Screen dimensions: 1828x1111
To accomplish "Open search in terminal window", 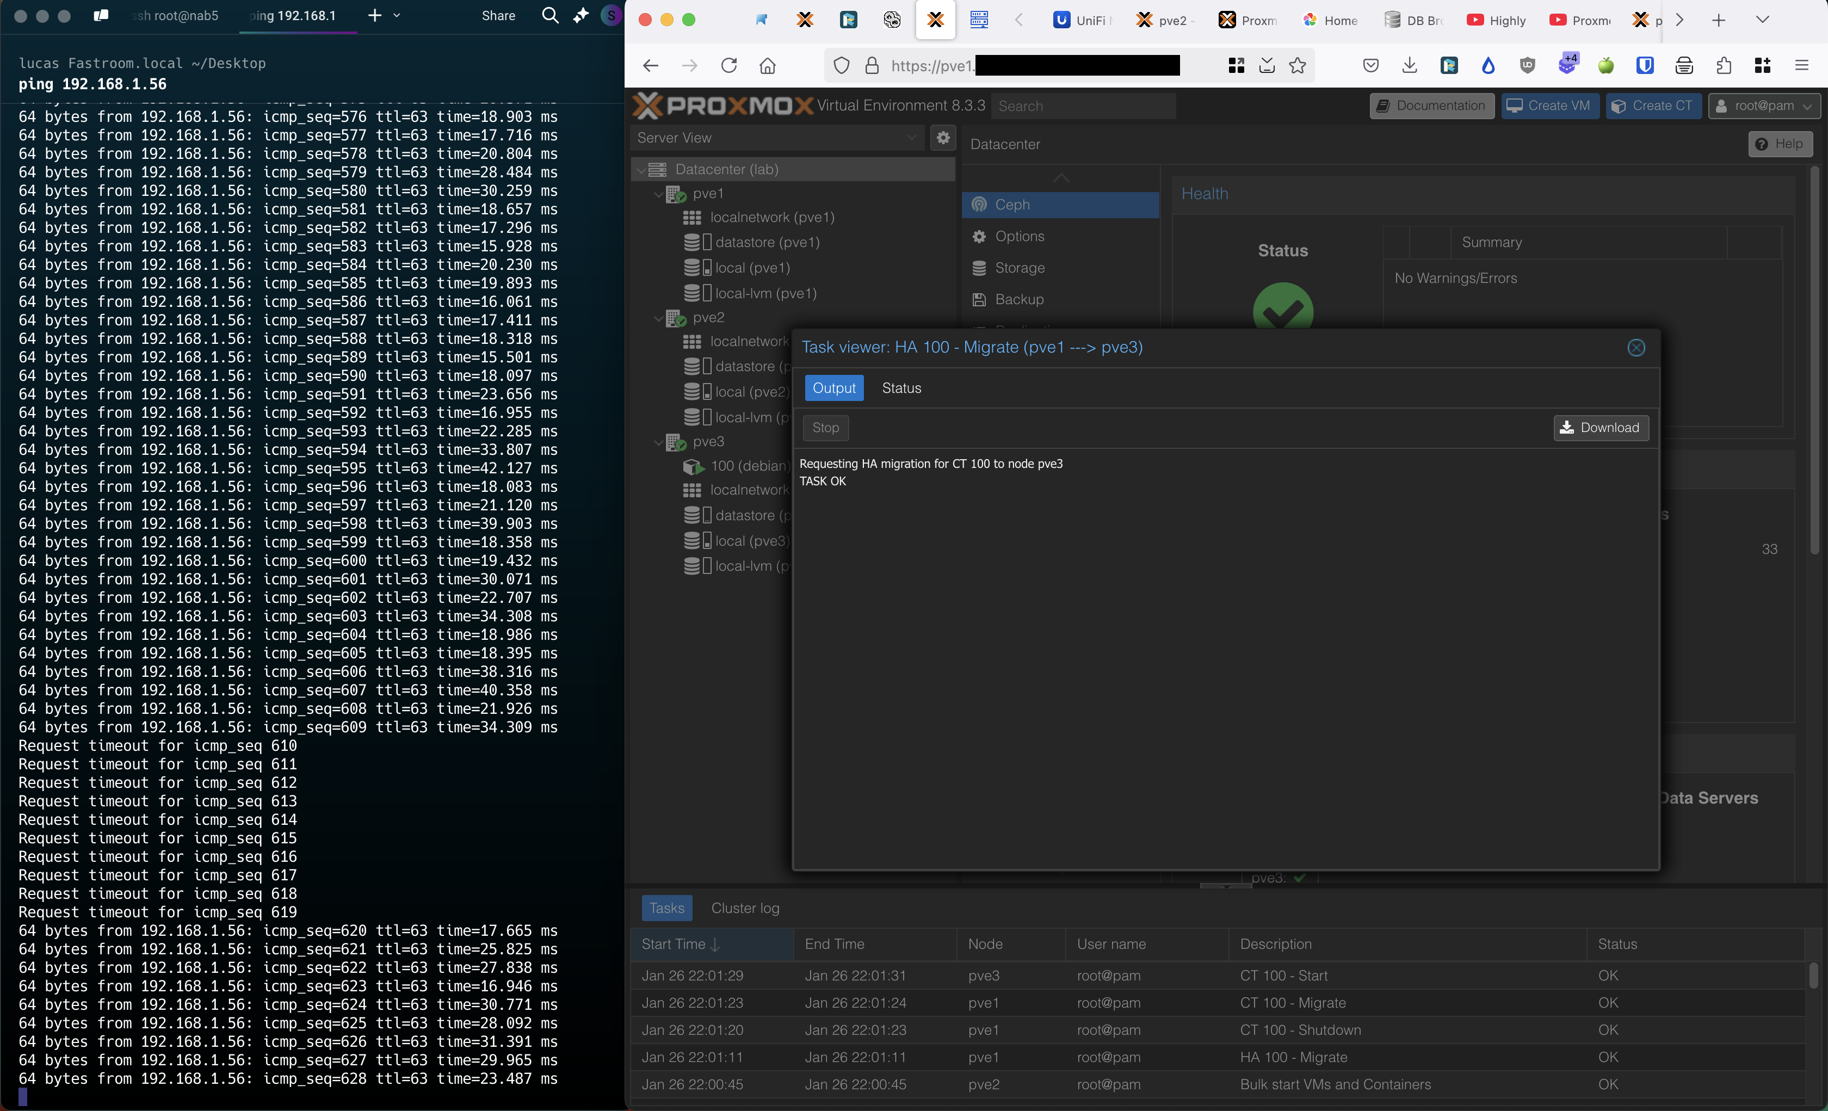I will click(549, 16).
